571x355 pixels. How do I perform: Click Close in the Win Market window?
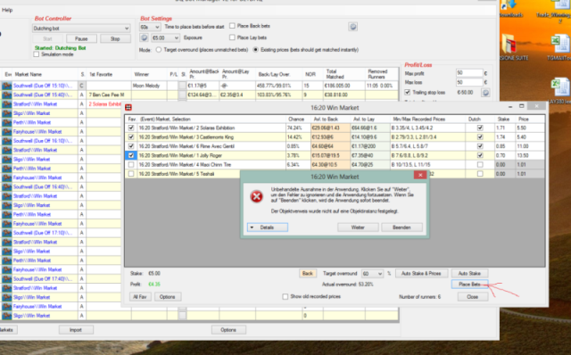click(x=472, y=297)
